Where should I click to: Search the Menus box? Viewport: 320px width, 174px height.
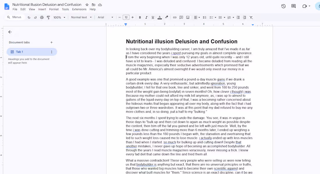[x=15, y=17]
